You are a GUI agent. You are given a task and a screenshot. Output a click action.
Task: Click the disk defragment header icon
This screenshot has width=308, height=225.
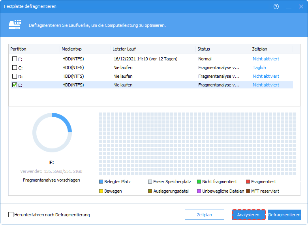[x=15, y=25]
